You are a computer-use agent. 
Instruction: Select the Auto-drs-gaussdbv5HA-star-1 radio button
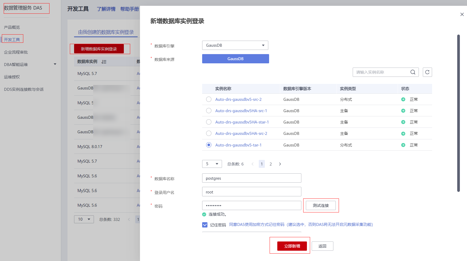[x=209, y=122]
